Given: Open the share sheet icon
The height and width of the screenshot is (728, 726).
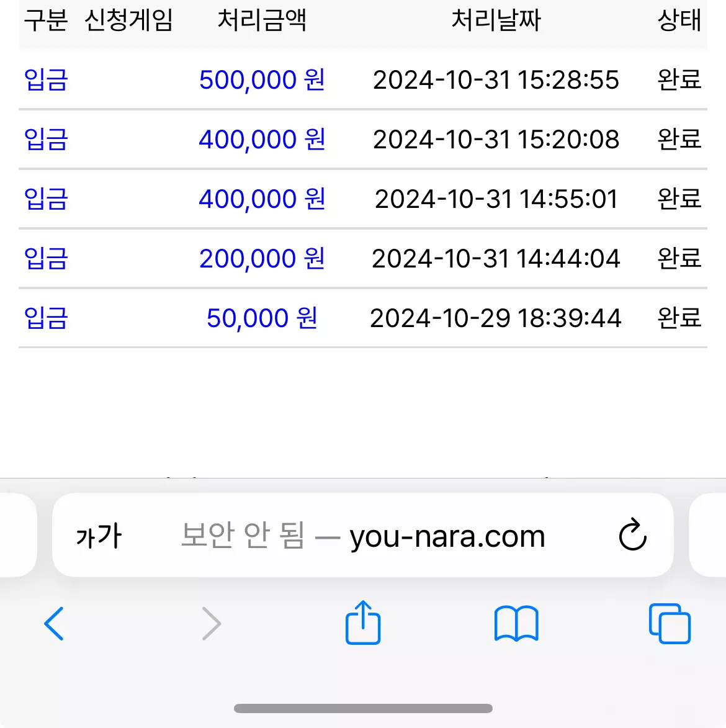Looking at the screenshot, I should pyautogui.click(x=363, y=622).
